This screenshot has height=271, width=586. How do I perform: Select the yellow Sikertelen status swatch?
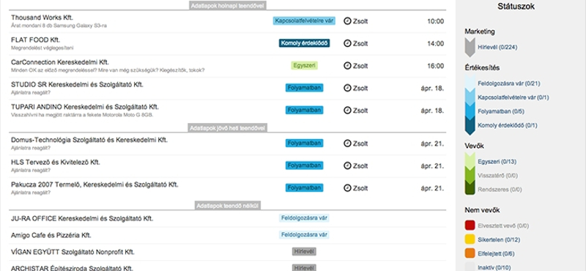(x=470, y=240)
